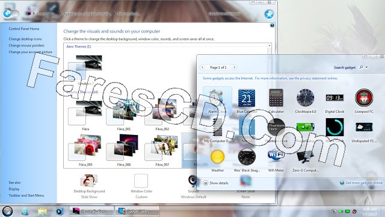This screenshot has height=217, width=385.
Task: Select the Wes' Black Skag clock gadget
Action: click(247, 160)
